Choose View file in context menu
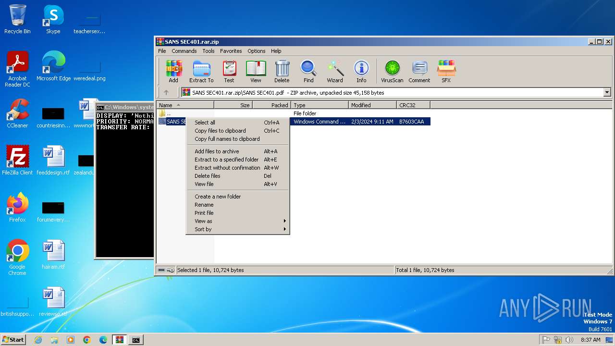615x346 pixels. 238,184
